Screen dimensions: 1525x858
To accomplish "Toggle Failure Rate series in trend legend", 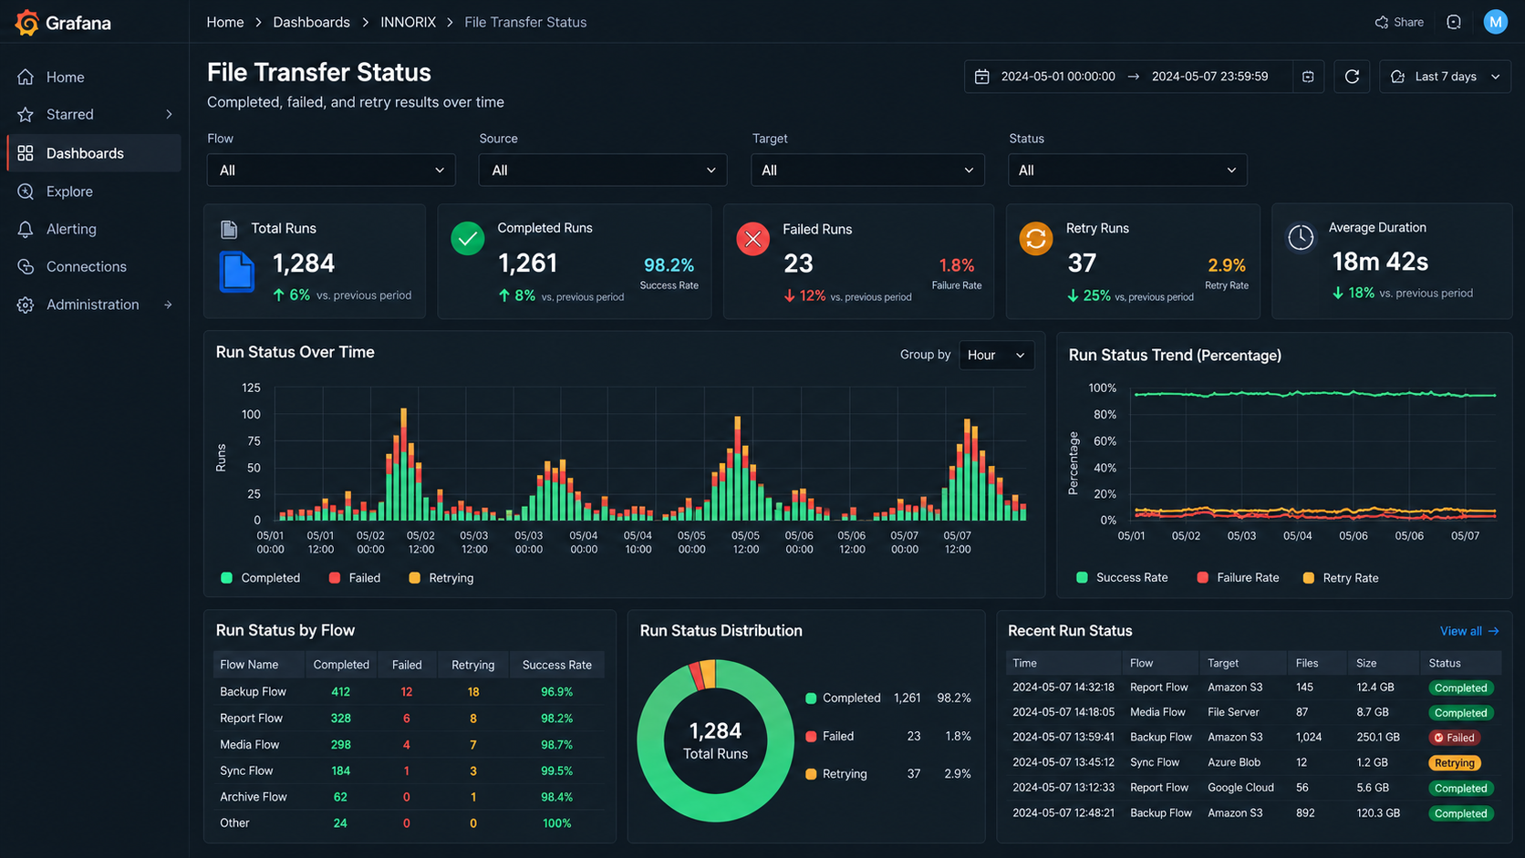I will pos(1238,578).
